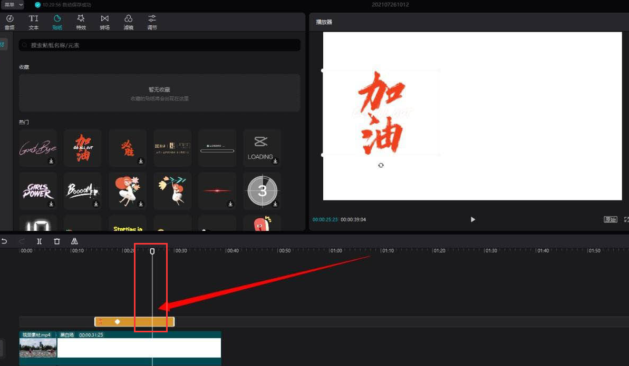Image resolution: width=629 pixels, height=366 pixels.
Task: Download the dancing girl with flowers sticker
Action: pyautogui.click(x=141, y=204)
